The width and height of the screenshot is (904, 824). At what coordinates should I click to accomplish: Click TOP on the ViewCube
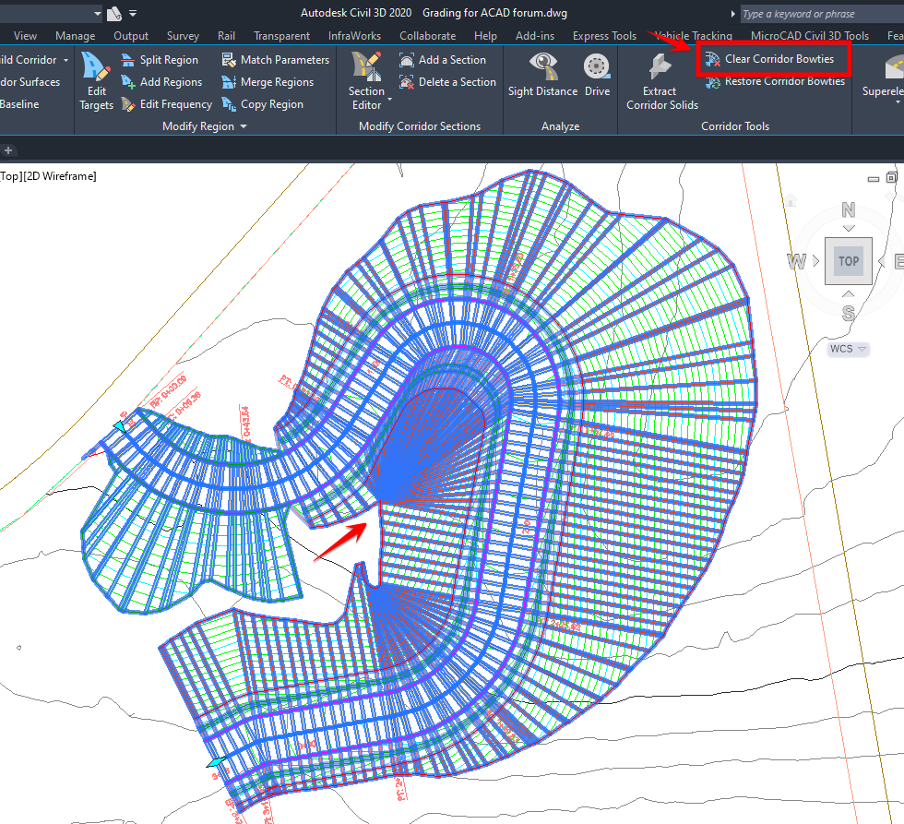848,260
